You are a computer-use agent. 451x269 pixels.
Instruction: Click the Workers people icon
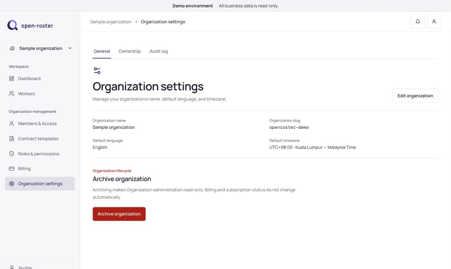coord(11,94)
